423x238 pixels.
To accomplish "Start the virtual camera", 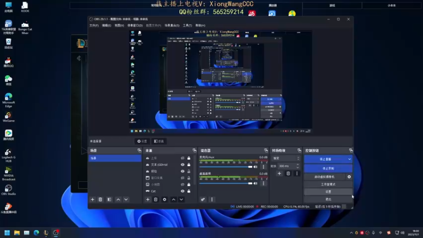I will (x=325, y=177).
